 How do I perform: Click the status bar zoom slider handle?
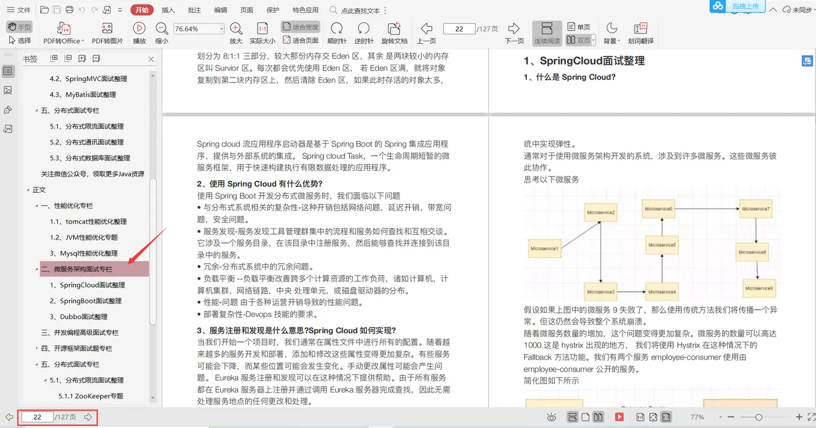click(758, 417)
